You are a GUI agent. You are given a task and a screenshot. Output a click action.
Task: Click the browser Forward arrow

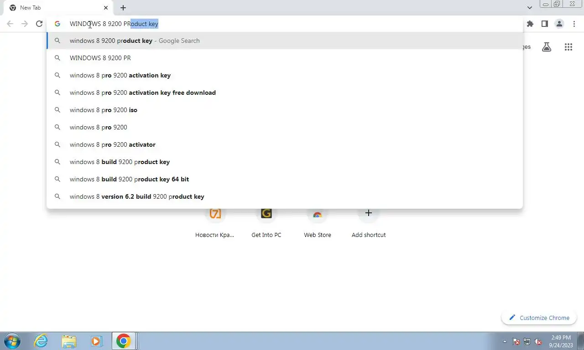(x=25, y=24)
